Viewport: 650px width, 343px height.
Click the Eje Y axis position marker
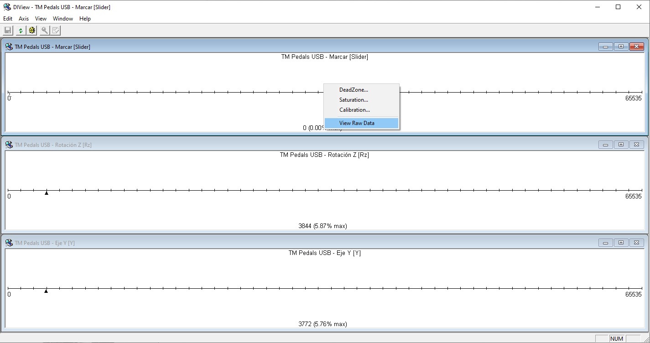tap(46, 291)
